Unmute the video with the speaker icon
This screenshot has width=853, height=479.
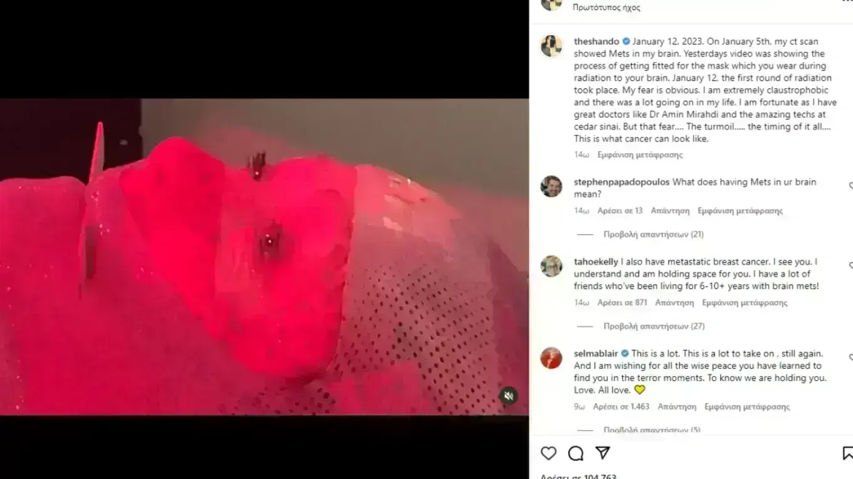click(509, 396)
